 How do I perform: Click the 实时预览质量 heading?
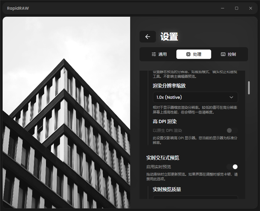pos(167,189)
